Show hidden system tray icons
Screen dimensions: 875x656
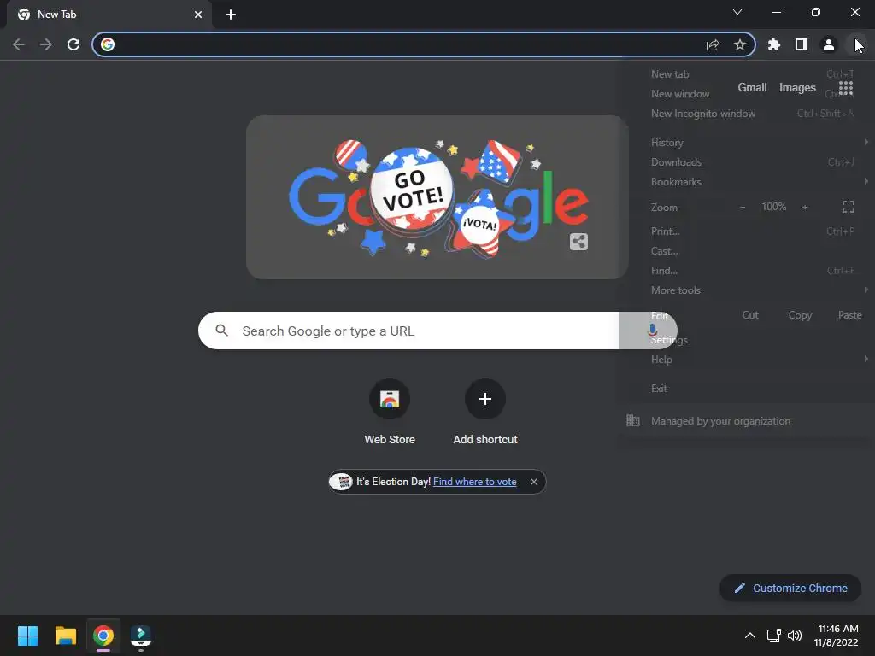pyautogui.click(x=750, y=635)
